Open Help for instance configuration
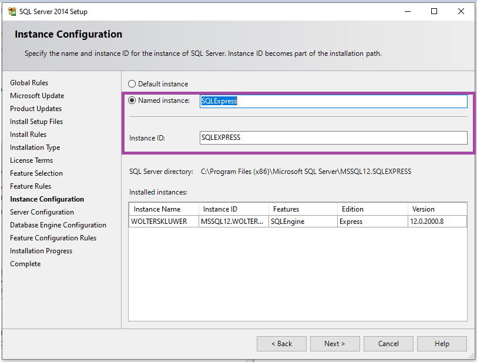 442,344
